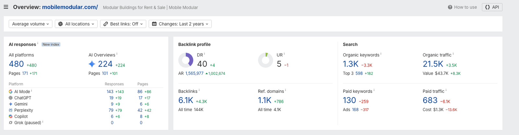This screenshot has width=519, height=135.
Task: Click the UR value 5
Action: click(279, 64)
